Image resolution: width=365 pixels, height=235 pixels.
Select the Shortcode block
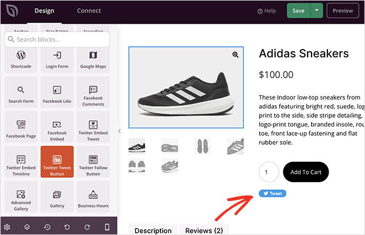(x=21, y=60)
